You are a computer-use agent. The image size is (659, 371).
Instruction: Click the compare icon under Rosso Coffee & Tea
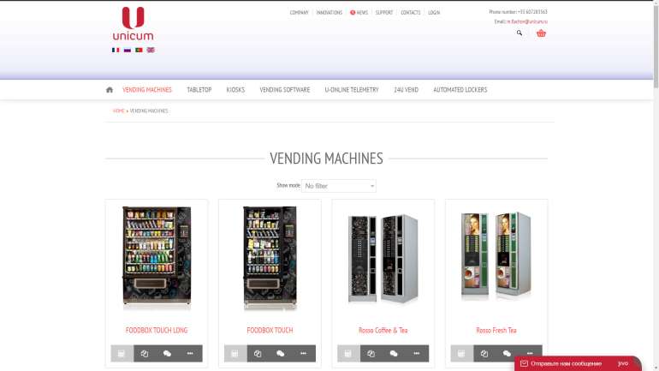click(371, 353)
